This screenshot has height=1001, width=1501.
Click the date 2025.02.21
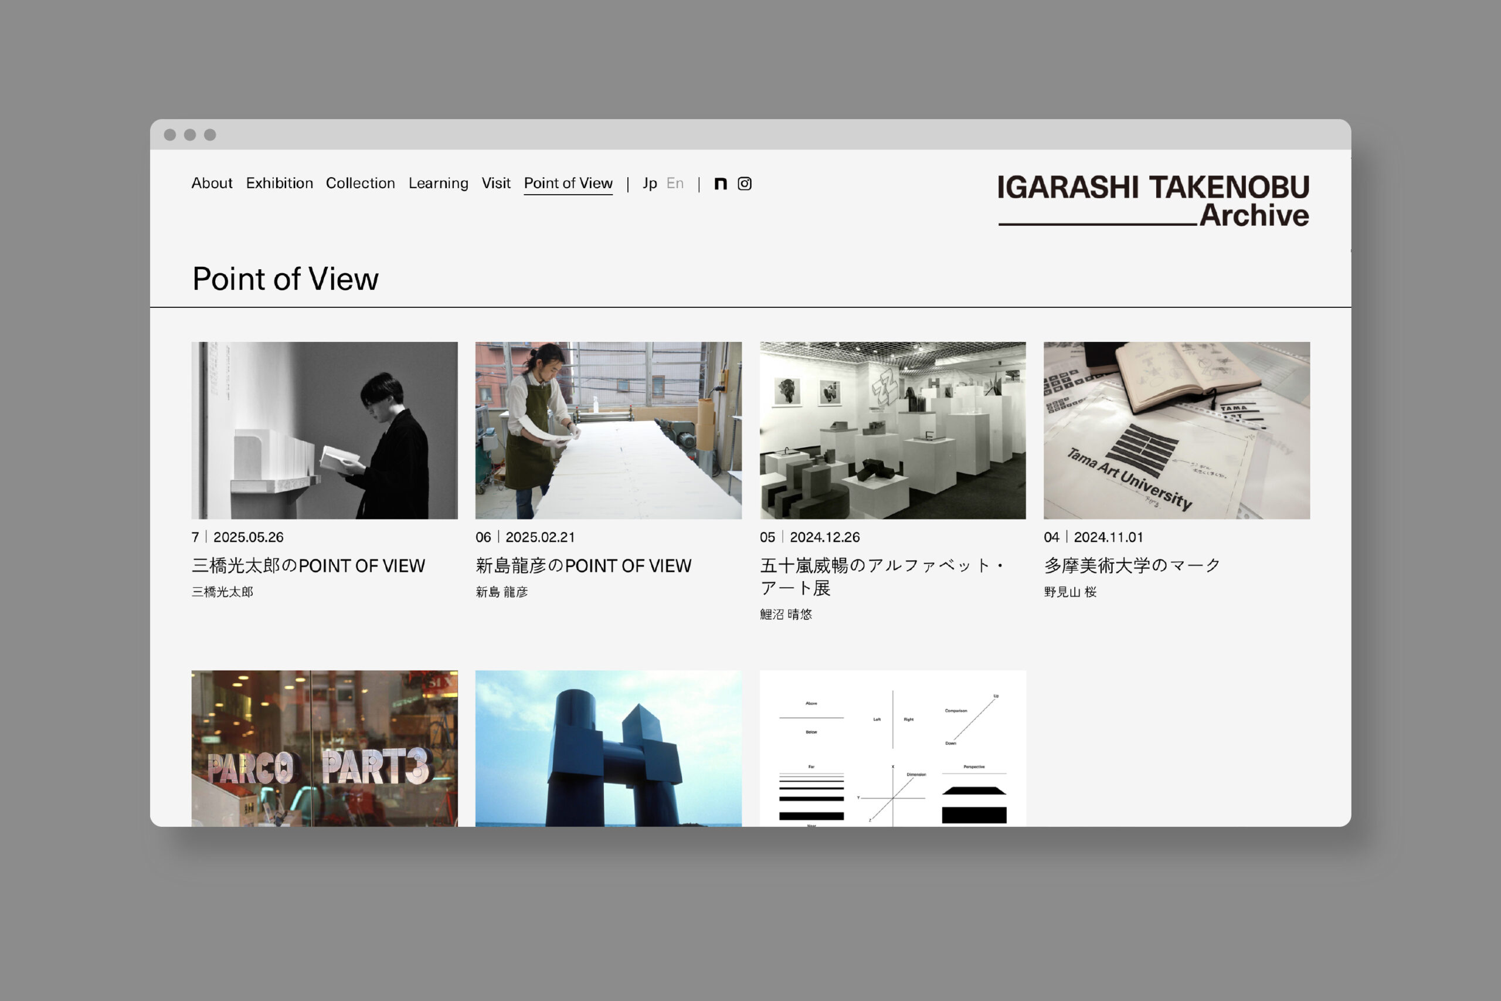click(540, 538)
